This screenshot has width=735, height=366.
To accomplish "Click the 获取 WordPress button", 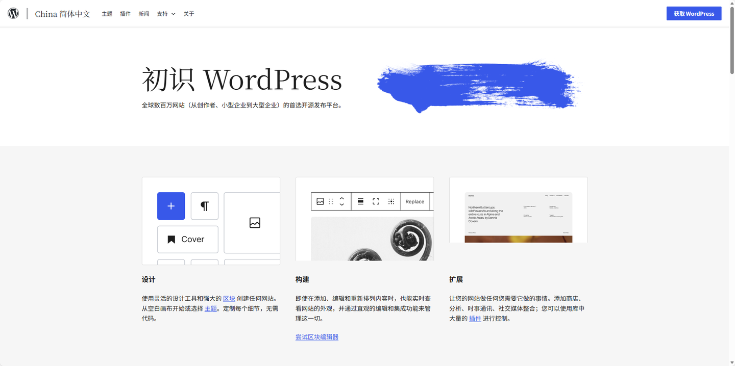I will click(x=694, y=14).
